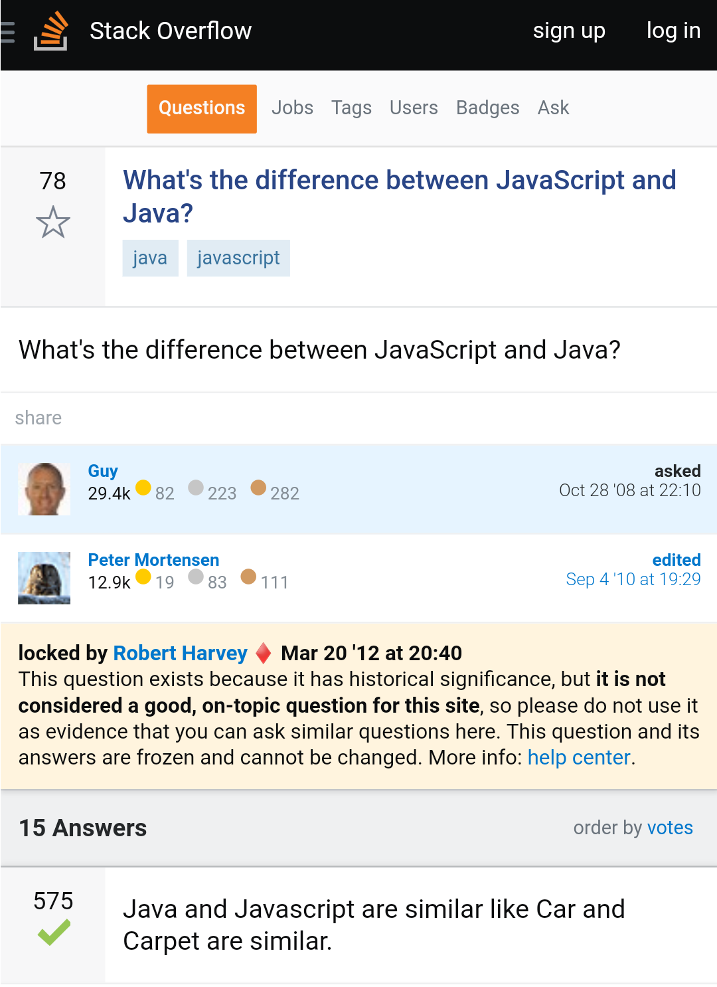Click the log in button
717x987 pixels.
[673, 31]
